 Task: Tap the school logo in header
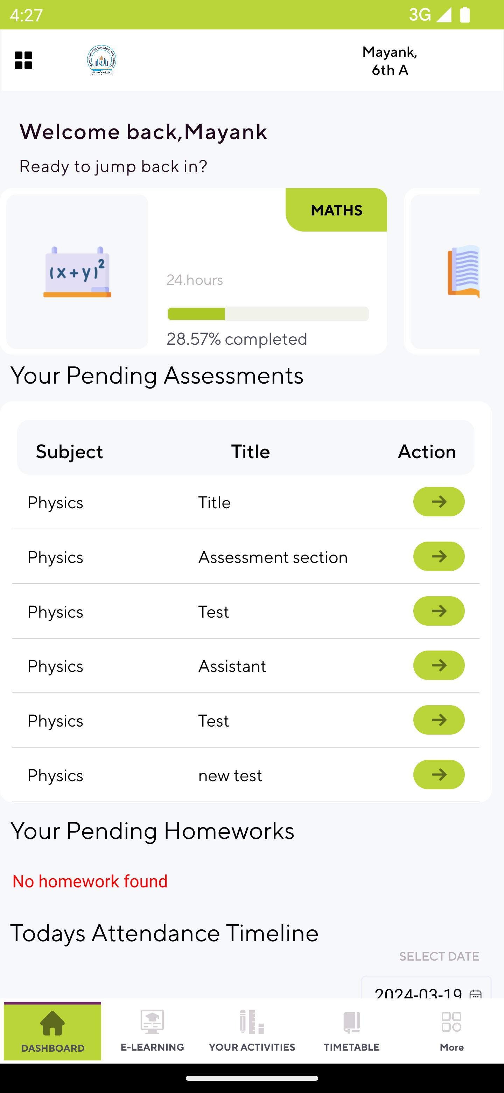[102, 60]
